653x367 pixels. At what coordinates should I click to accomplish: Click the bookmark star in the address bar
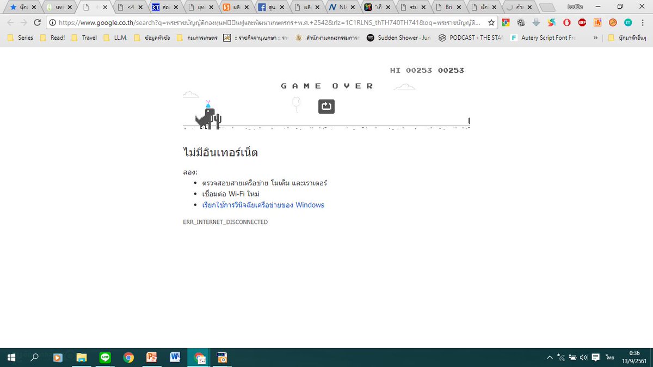pos(491,23)
